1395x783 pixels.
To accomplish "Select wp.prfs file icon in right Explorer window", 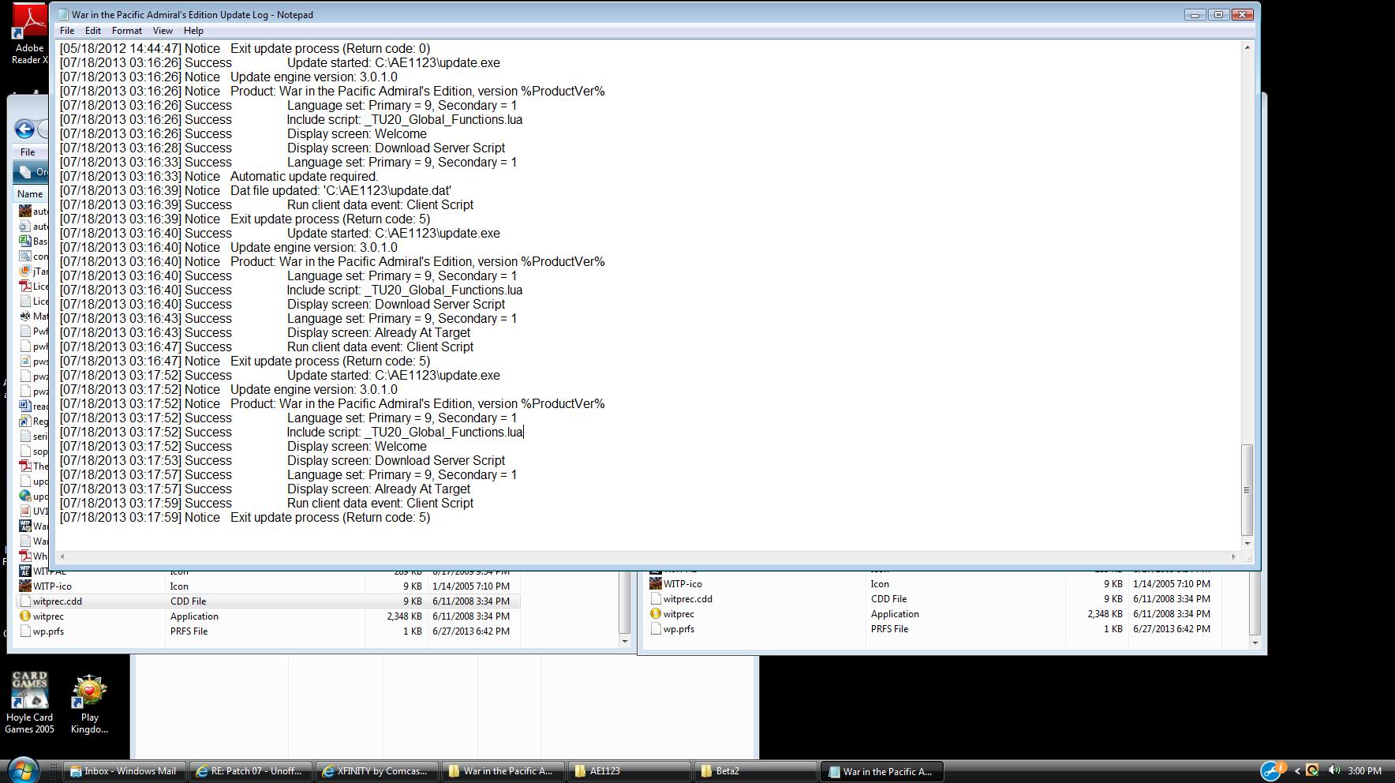I will pos(655,628).
